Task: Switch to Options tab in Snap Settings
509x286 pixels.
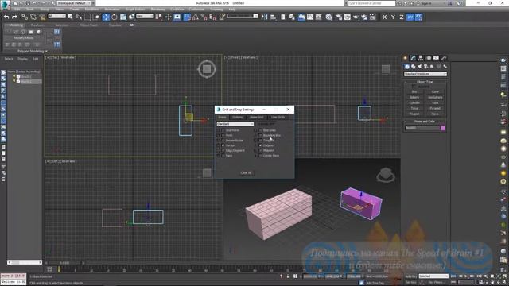Action: coord(237,117)
